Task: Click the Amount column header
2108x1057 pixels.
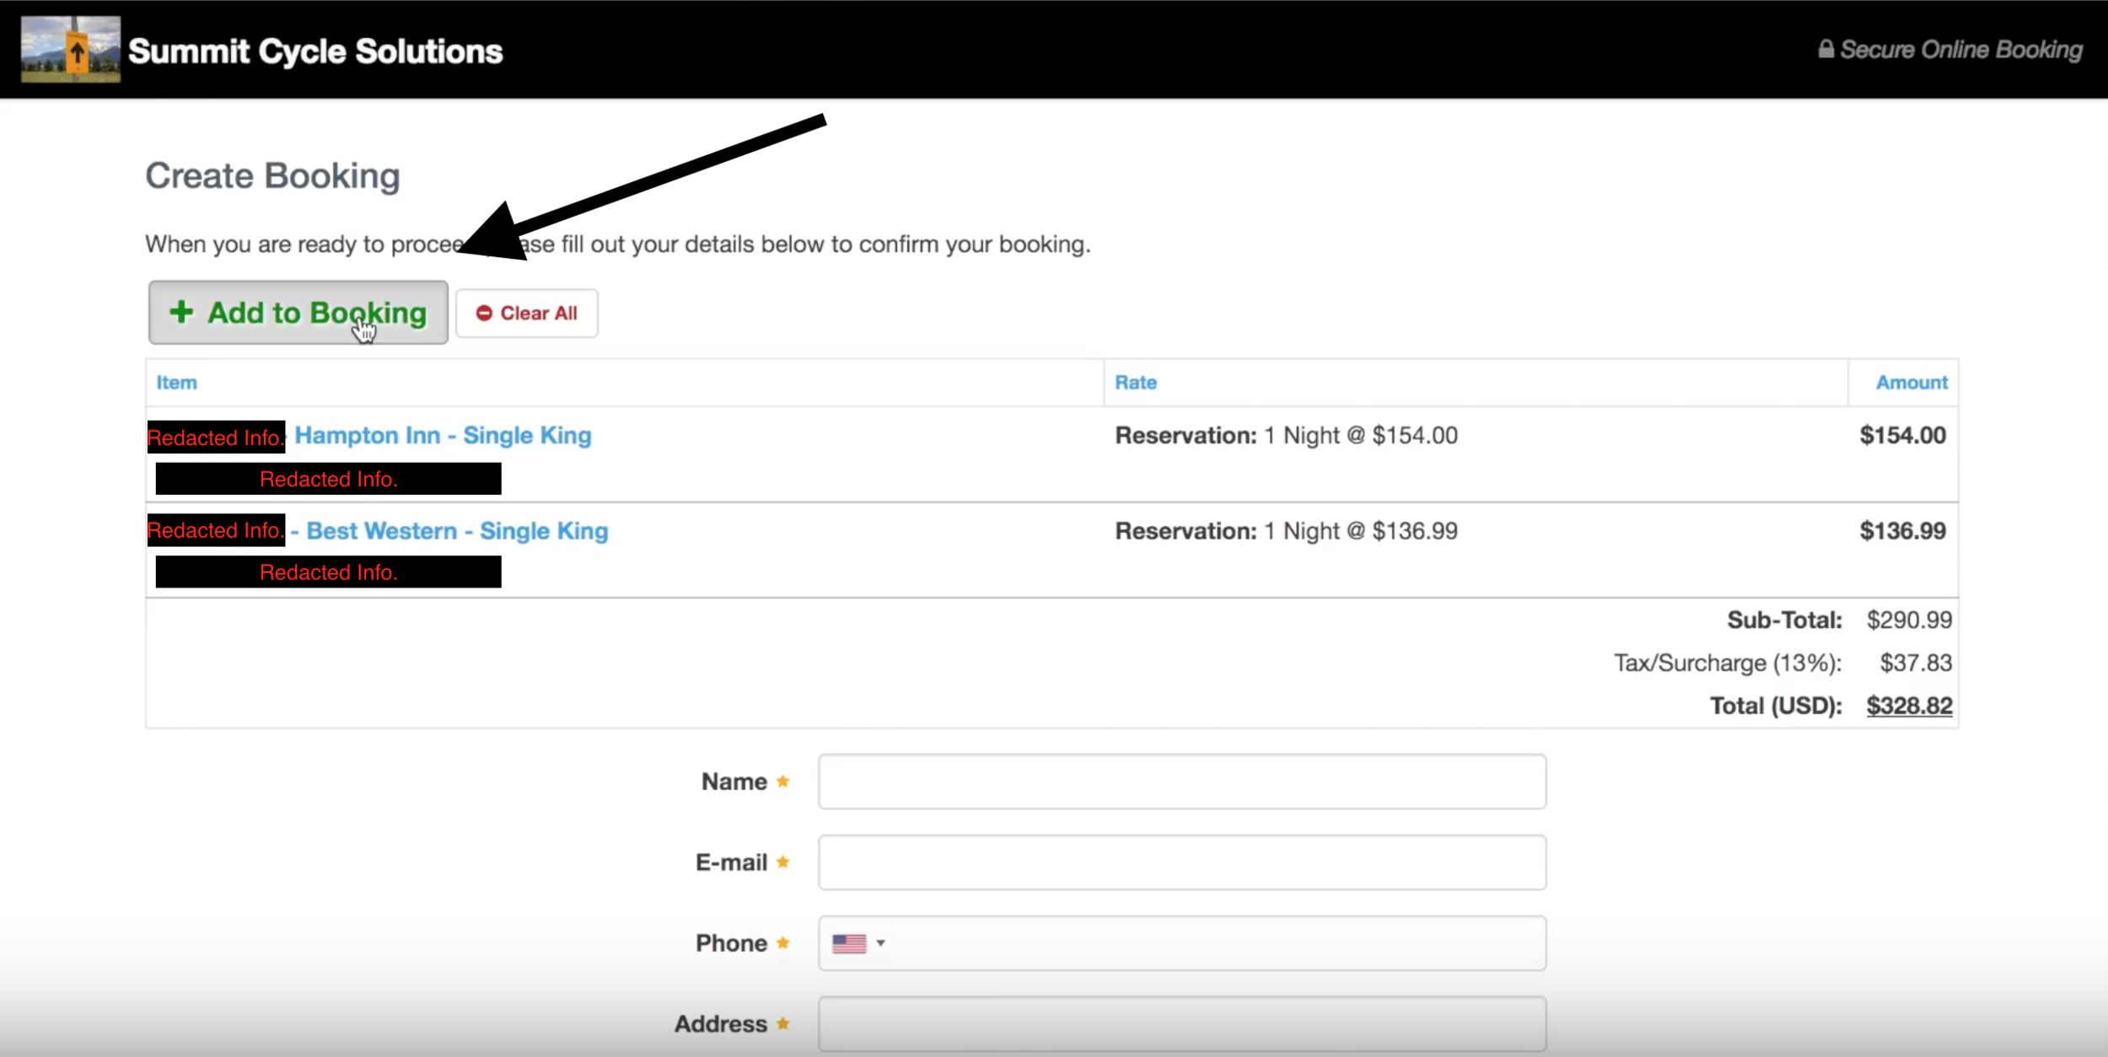Action: [x=1912, y=383]
